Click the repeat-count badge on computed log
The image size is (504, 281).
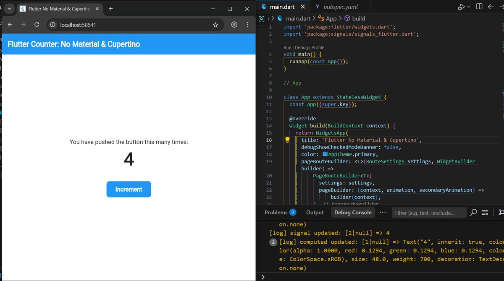(273, 242)
